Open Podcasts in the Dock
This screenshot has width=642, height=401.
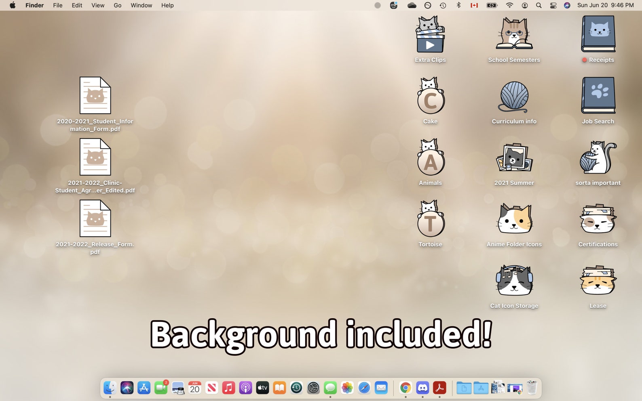[x=246, y=388]
